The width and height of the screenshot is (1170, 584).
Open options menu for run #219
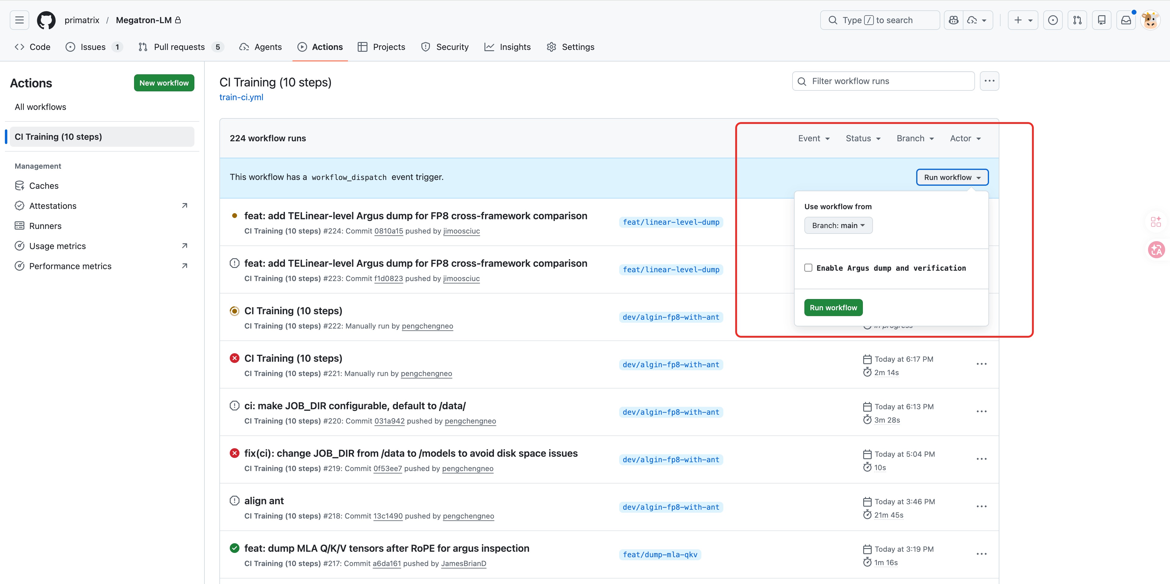coord(981,459)
